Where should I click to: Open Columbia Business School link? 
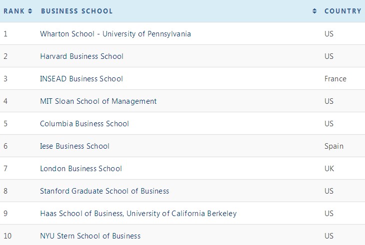[x=84, y=124]
